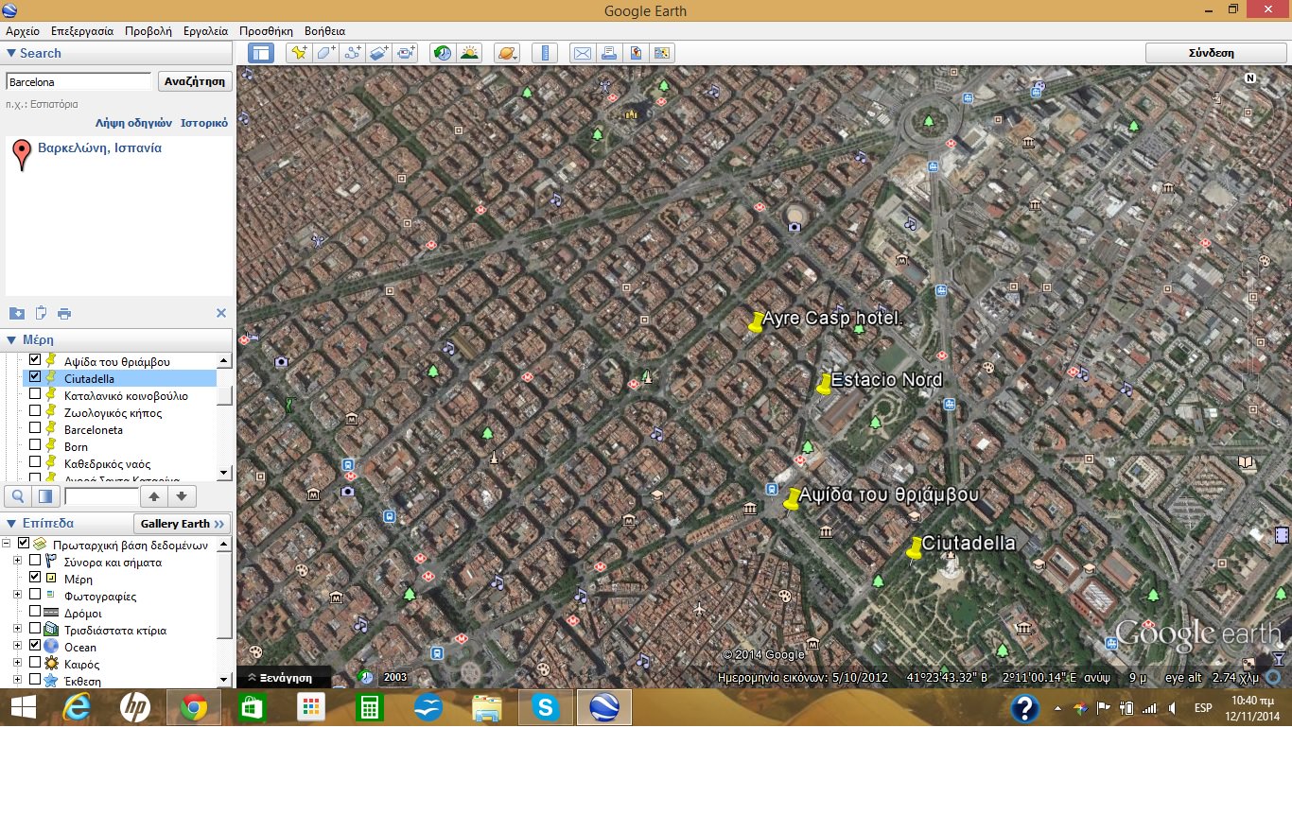Move selection down with the down arrow button
This screenshot has height=832, width=1292.
[182, 495]
